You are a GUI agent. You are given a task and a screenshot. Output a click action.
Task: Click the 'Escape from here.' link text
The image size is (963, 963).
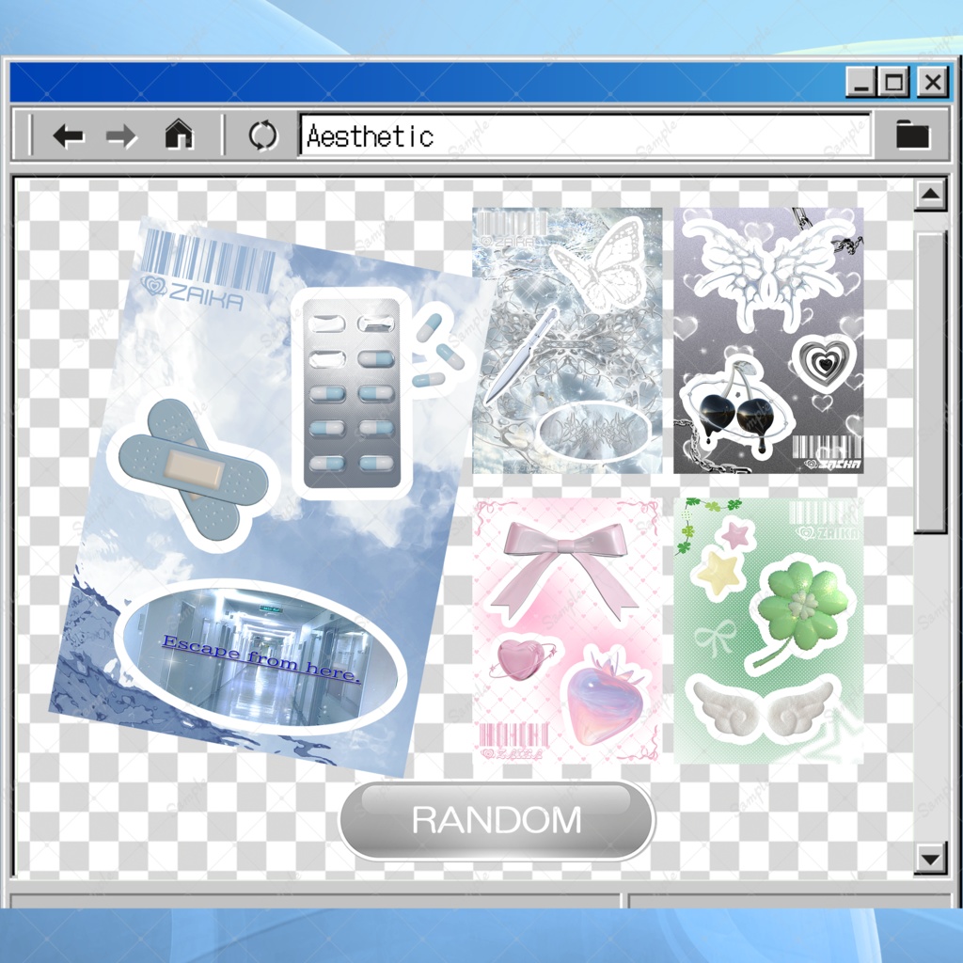coord(260,659)
